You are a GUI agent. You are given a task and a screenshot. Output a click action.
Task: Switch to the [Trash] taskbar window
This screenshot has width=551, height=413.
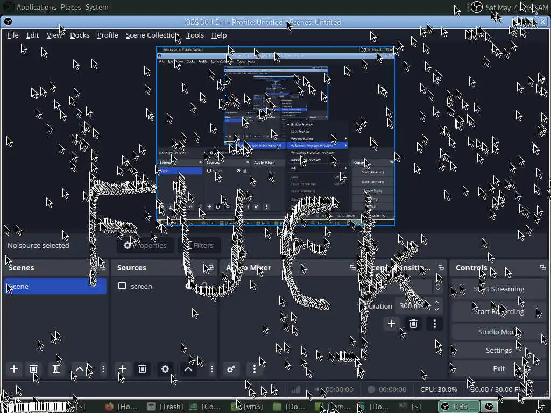166,407
